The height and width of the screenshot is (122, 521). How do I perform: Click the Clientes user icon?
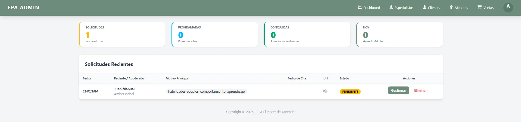pyautogui.click(x=425, y=7)
